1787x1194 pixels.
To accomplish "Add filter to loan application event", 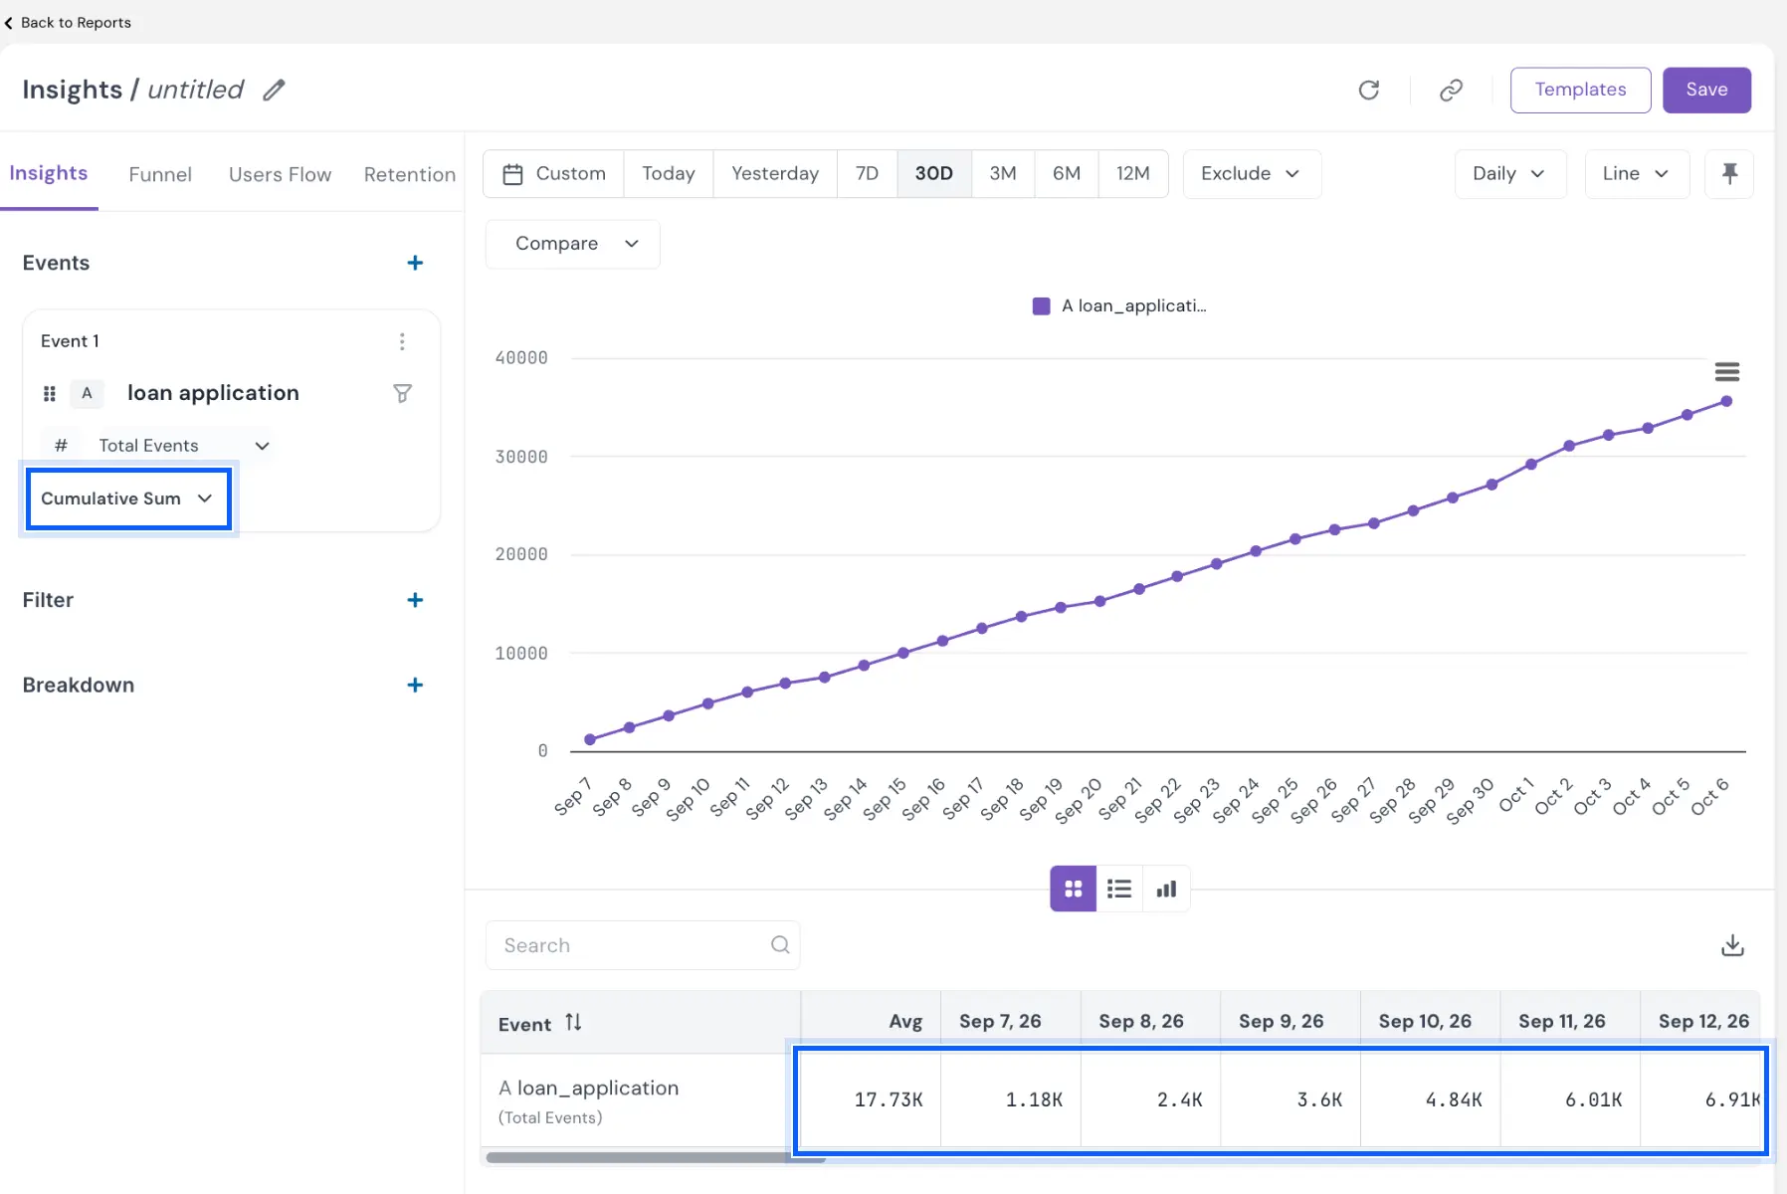I will [x=402, y=394].
